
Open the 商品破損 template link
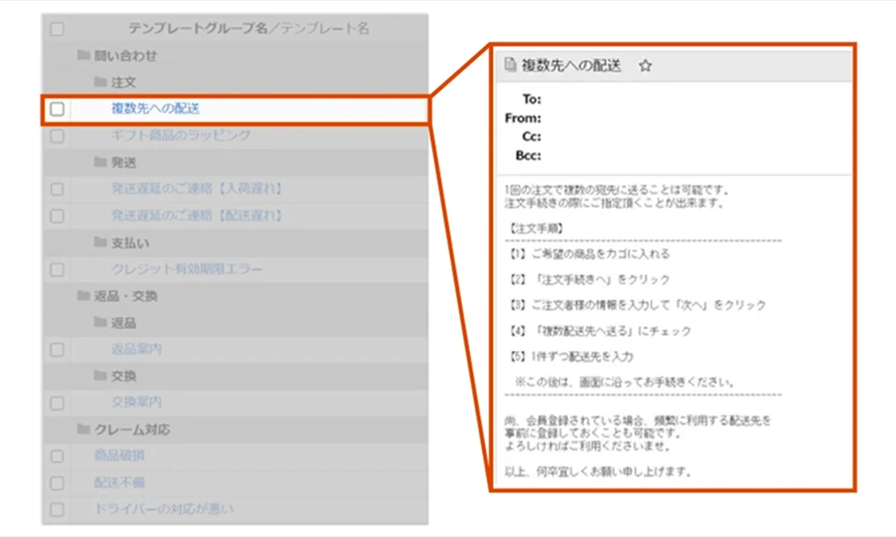point(119,456)
